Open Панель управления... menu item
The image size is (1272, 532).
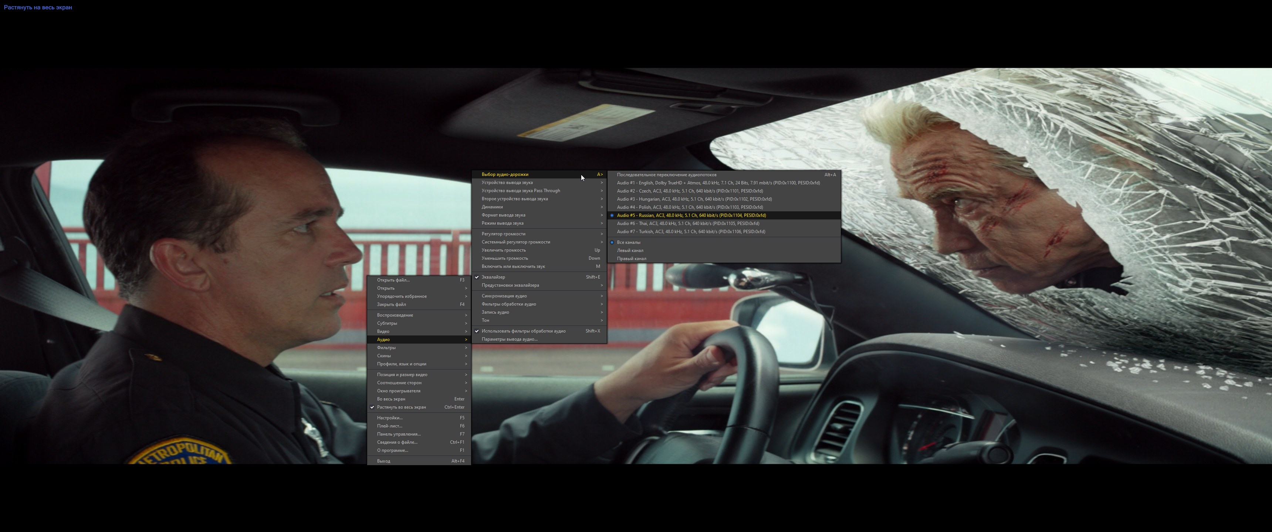point(419,434)
